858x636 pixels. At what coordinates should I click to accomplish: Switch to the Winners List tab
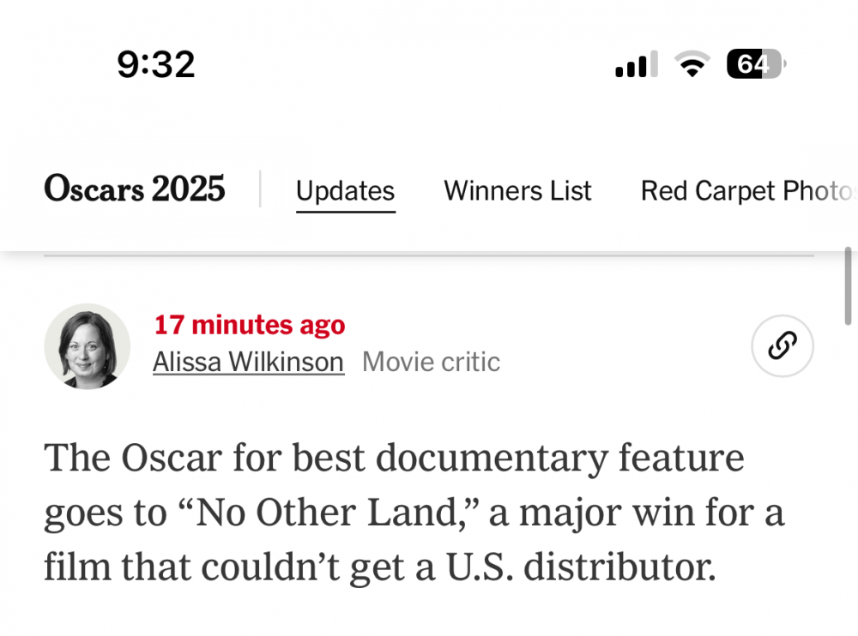tap(517, 190)
